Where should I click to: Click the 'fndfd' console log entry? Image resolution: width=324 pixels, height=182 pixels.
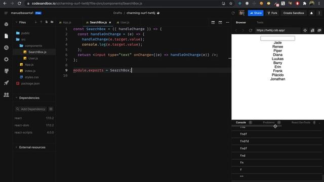click(x=245, y=141)
